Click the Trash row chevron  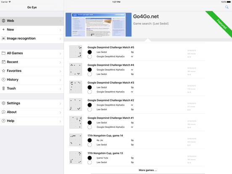click(61, 89)
